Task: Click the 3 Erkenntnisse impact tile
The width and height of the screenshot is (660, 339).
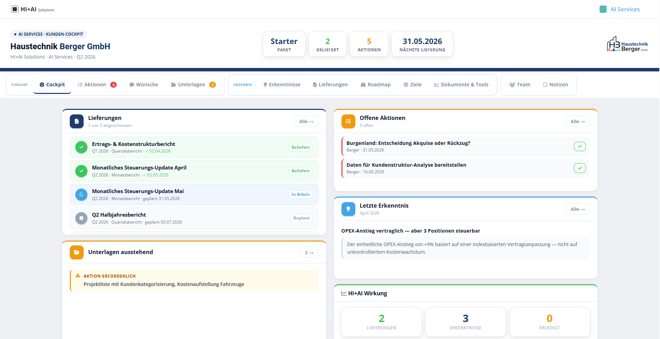Action: [x=466, y=322]
